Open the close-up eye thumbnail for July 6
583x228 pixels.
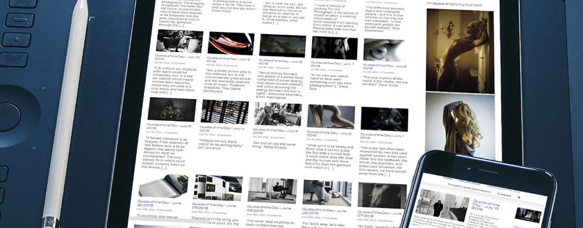385,51
